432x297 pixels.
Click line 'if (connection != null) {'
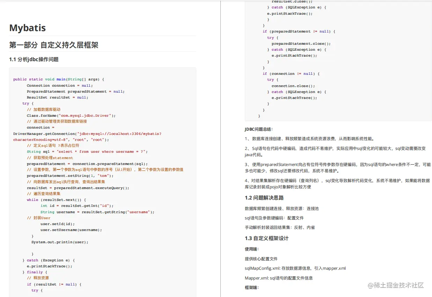[291, 74]
